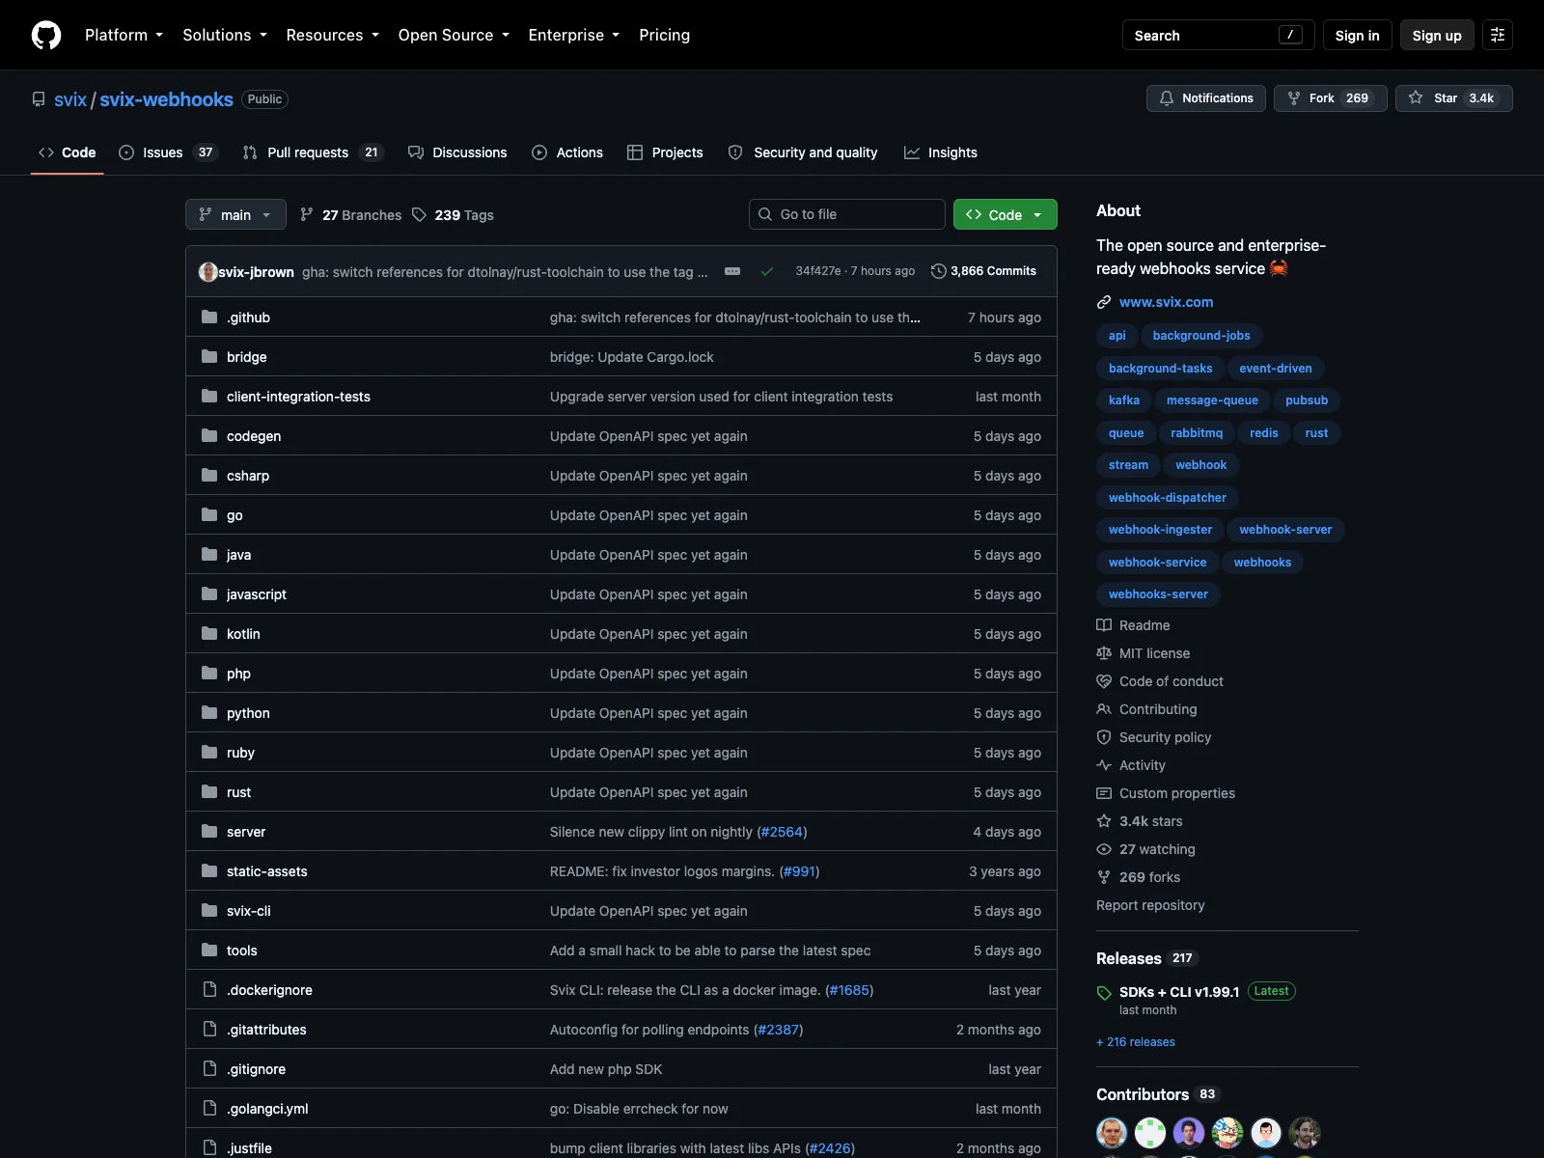
Task: Expand commit message ellipsis button
Action: [732, 271]
